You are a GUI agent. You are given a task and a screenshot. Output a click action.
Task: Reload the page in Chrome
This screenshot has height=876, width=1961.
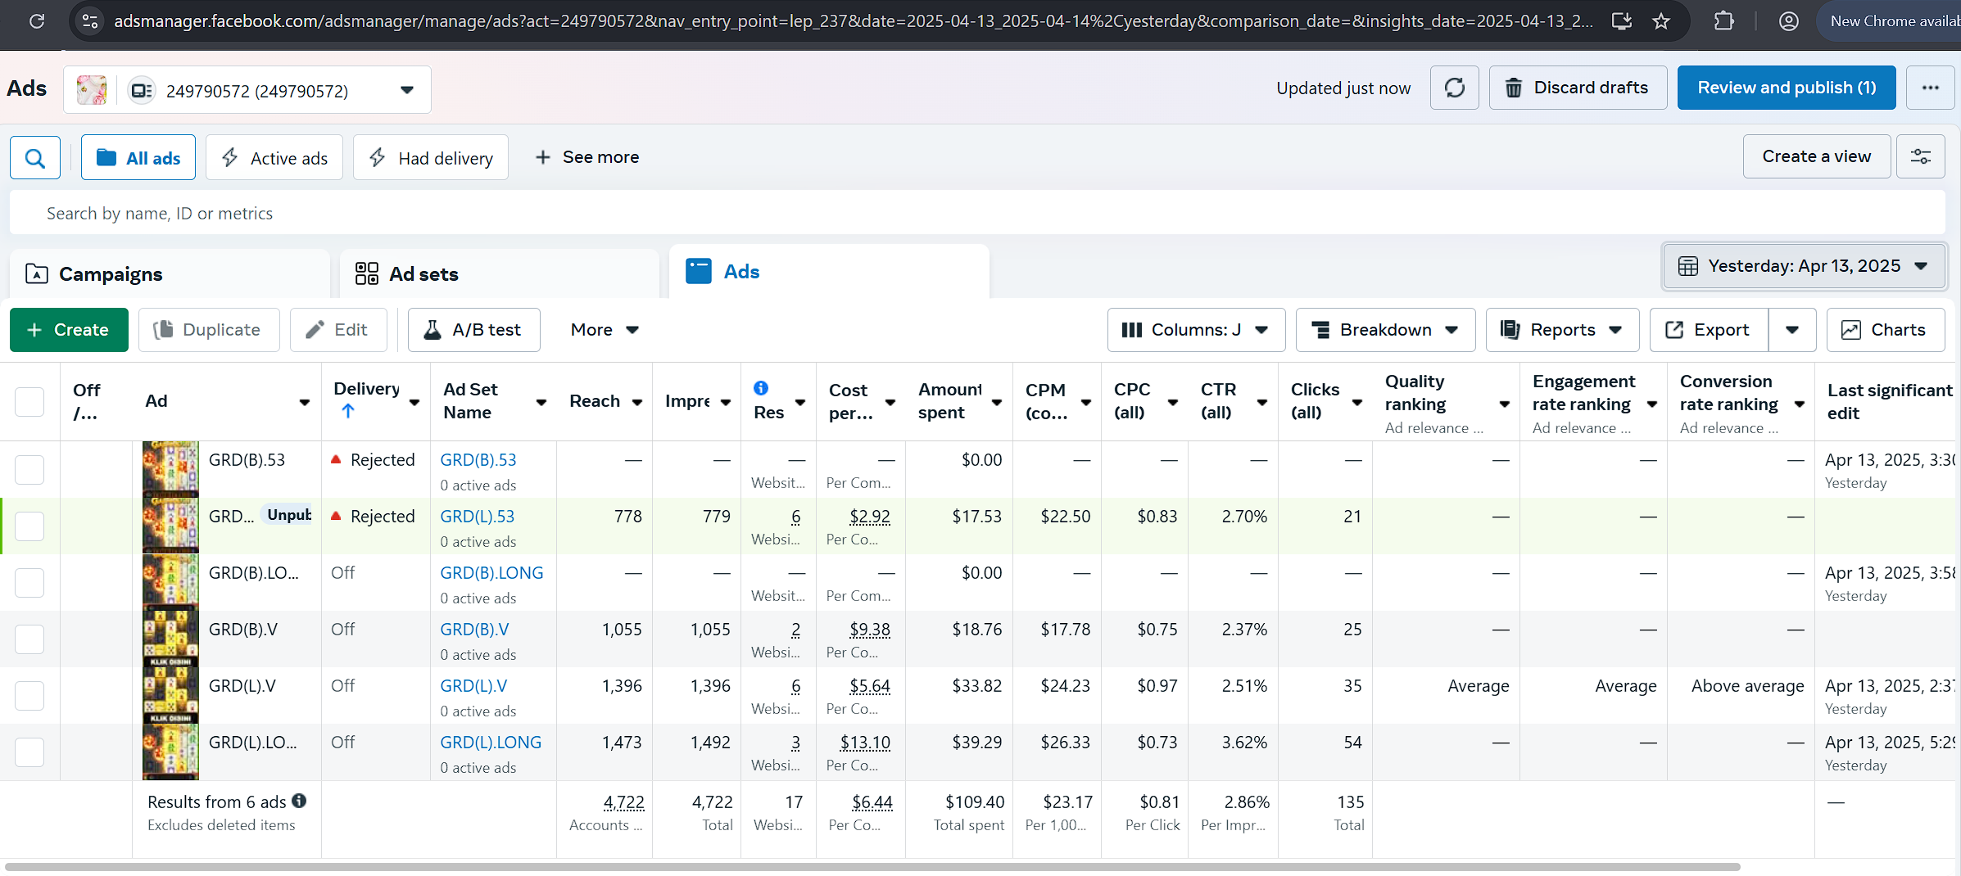37,21
